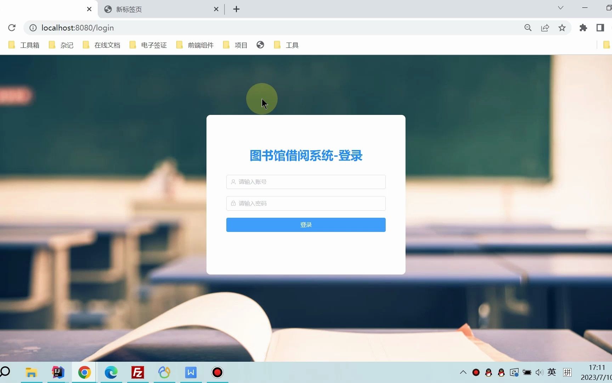
Task: Open the tab search dropdown arrow
Action: pos(561,7)
